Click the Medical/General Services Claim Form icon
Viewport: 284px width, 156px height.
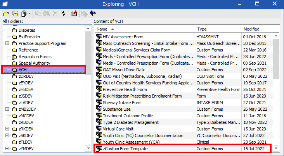click(x=99, y=50)
